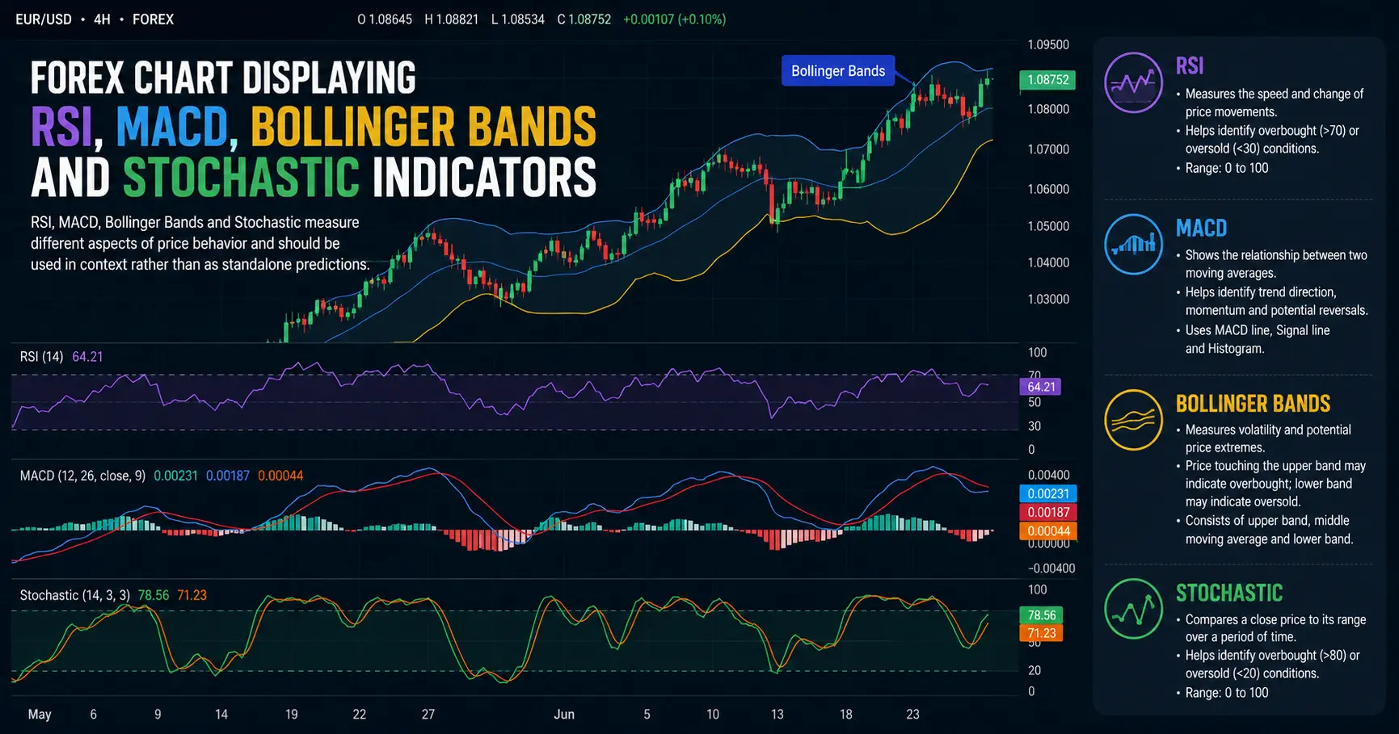The height and width of the screenshot is (734, 1399).
Task: Click the STOCHASTIC heading in the side panel
Action: coord(1229,593)
